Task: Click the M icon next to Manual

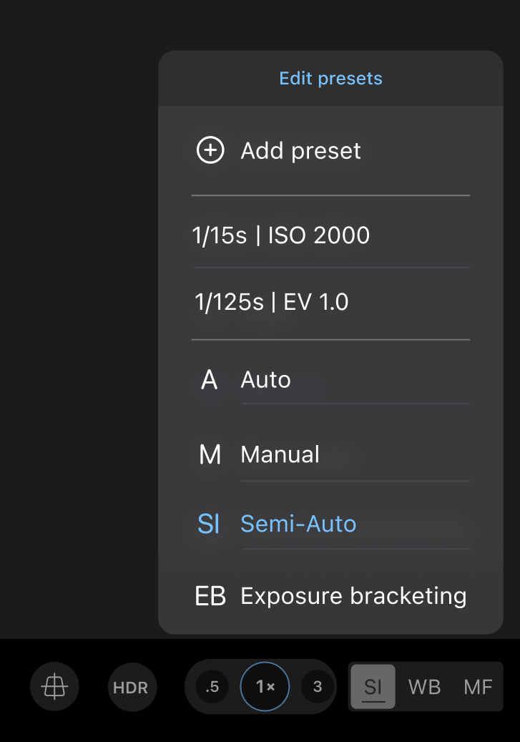Action: [x=210, y=454]
